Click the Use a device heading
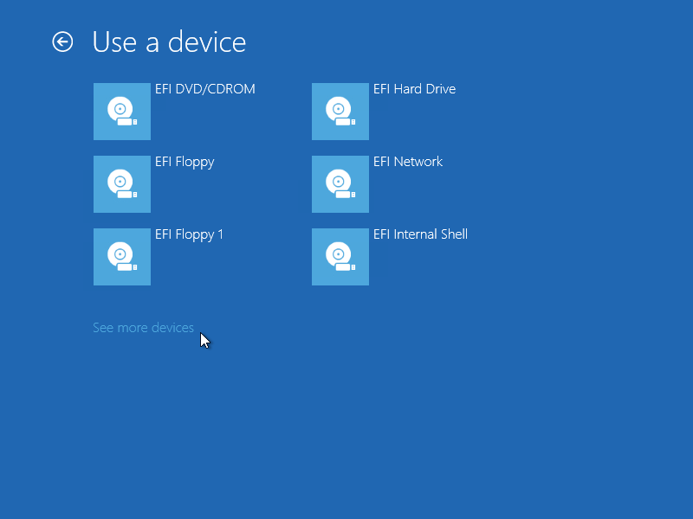Screen dimensions: 693x519 point(169,42)
